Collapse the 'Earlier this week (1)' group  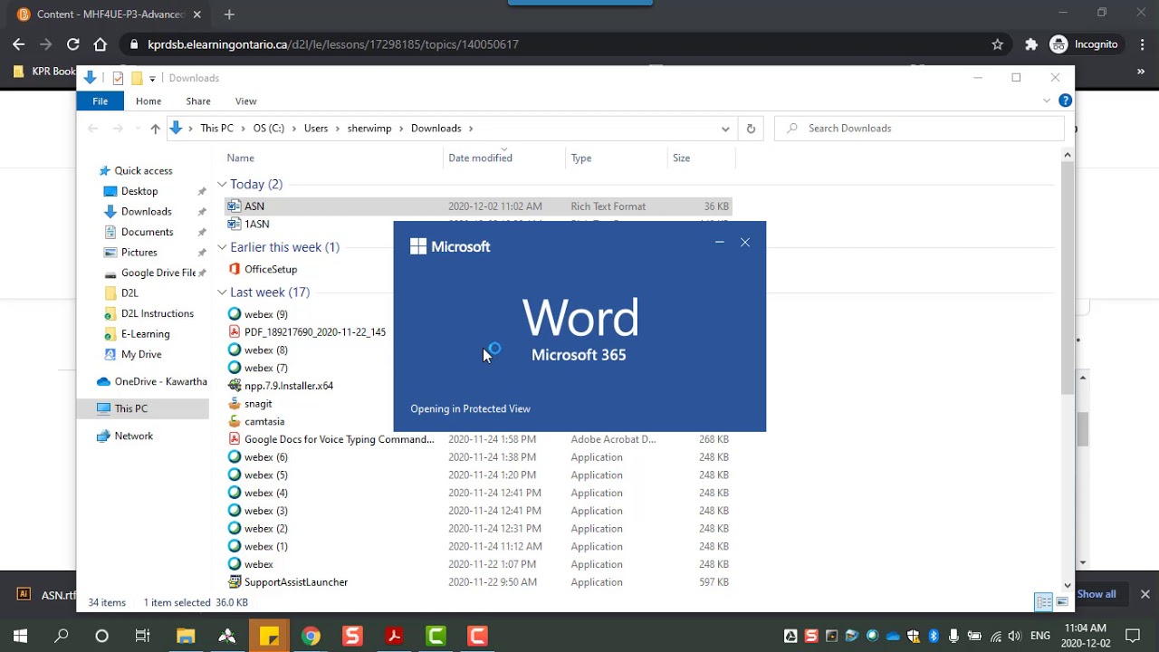pos(222,247)
